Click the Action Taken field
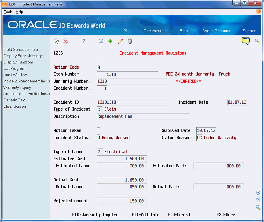The image size is (264, 222). 99,130
